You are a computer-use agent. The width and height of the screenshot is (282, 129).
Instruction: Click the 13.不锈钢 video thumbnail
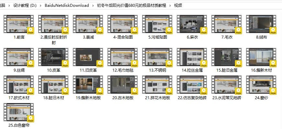(x=157, y=57)
